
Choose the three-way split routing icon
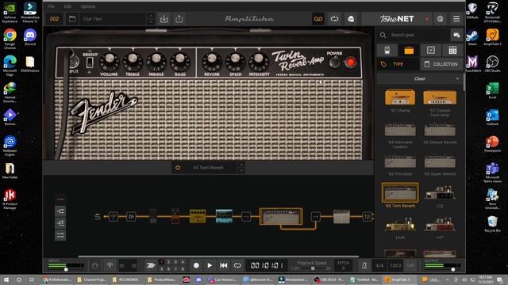60,223
